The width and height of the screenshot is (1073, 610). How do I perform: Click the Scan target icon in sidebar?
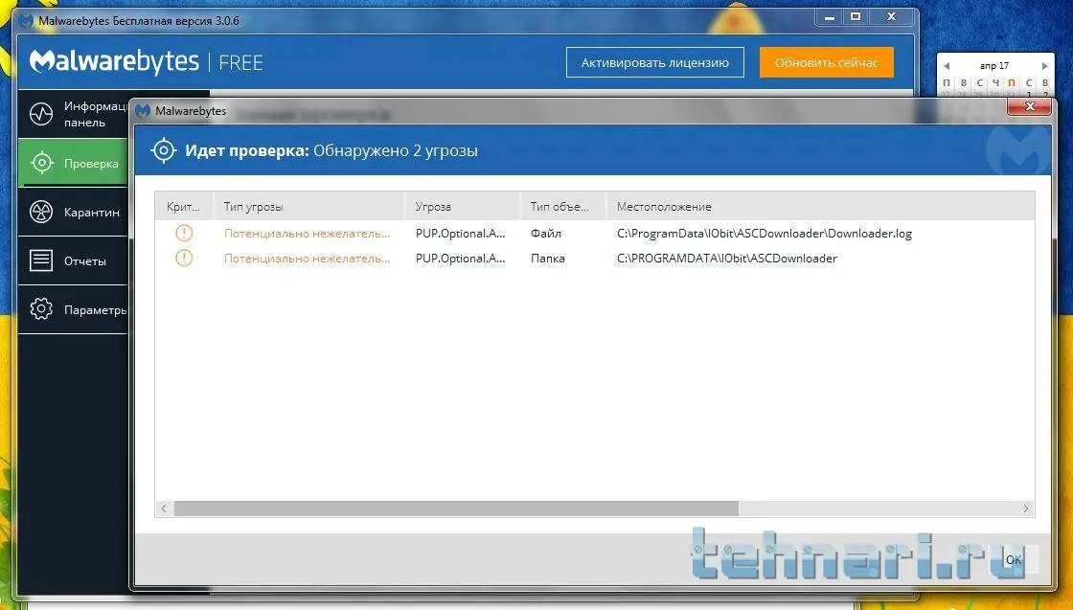(x=41, y=163)
